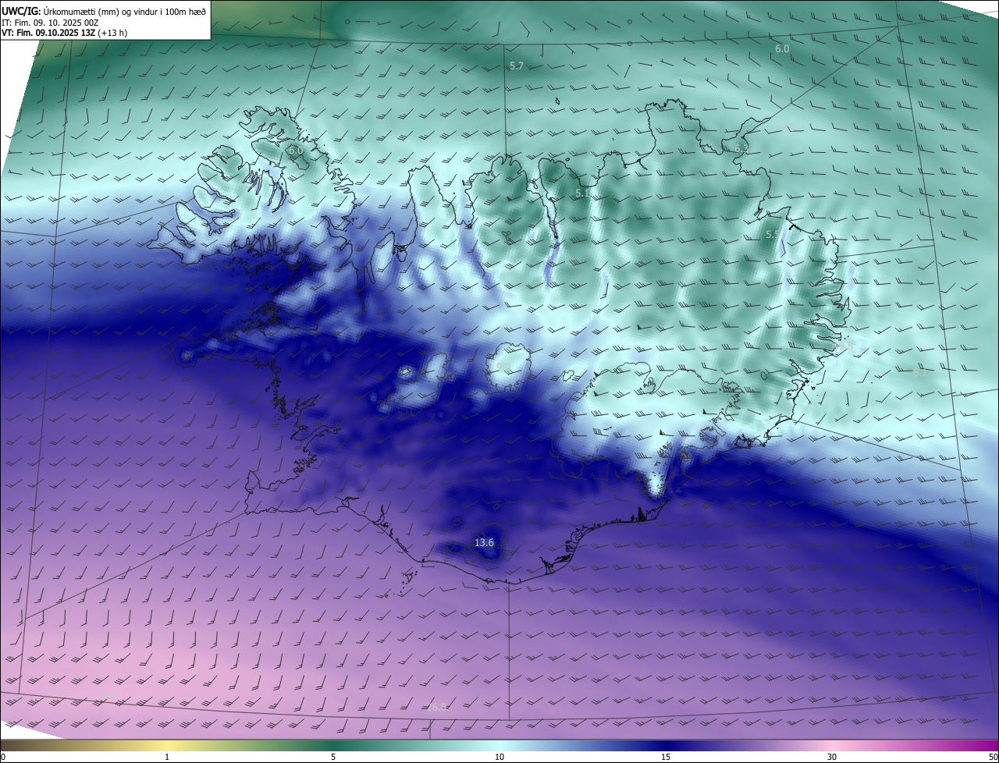This screenshot has width=999, height=763.
Task: Click the faint map value label '8.1'
Action: point(920,374)
